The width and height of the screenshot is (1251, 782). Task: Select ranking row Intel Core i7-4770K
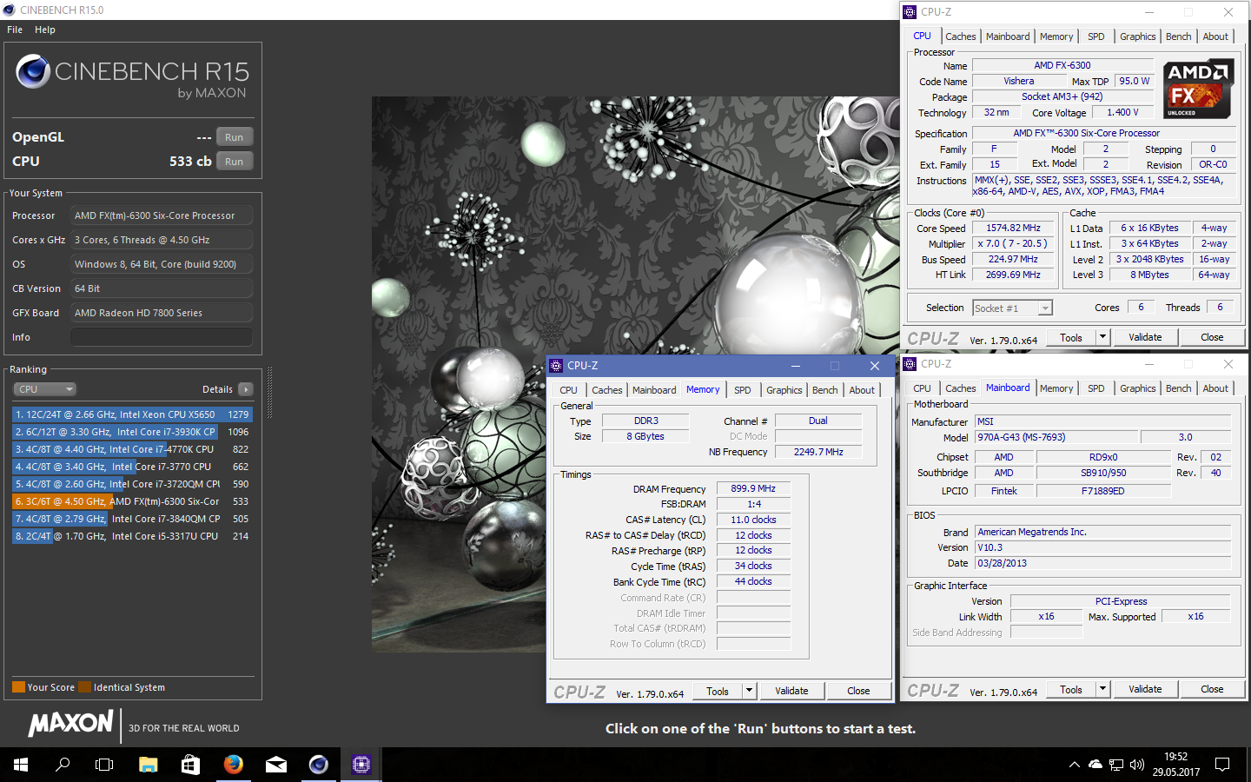pos(132,449)
